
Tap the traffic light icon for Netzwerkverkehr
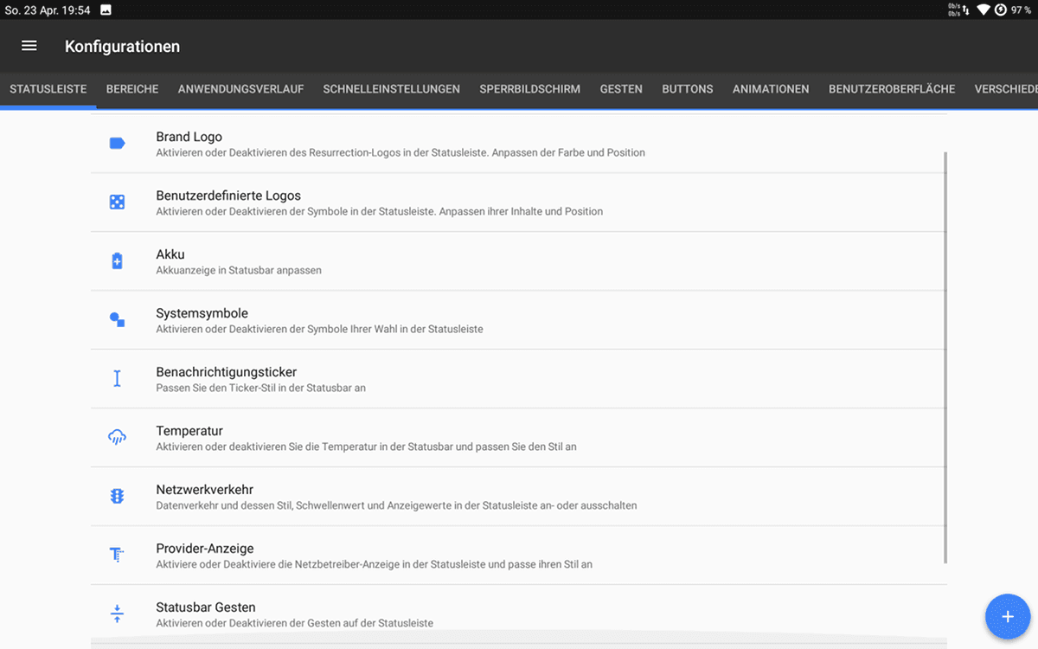click(117, 497)
